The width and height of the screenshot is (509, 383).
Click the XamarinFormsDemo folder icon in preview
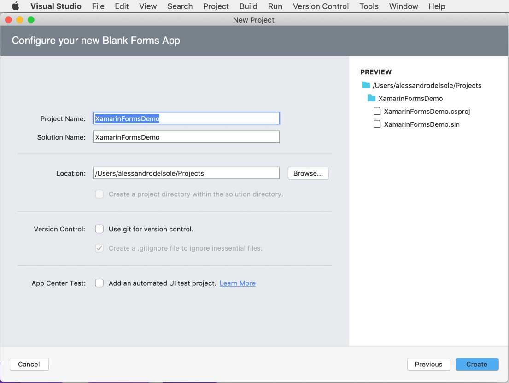[371, 98]
